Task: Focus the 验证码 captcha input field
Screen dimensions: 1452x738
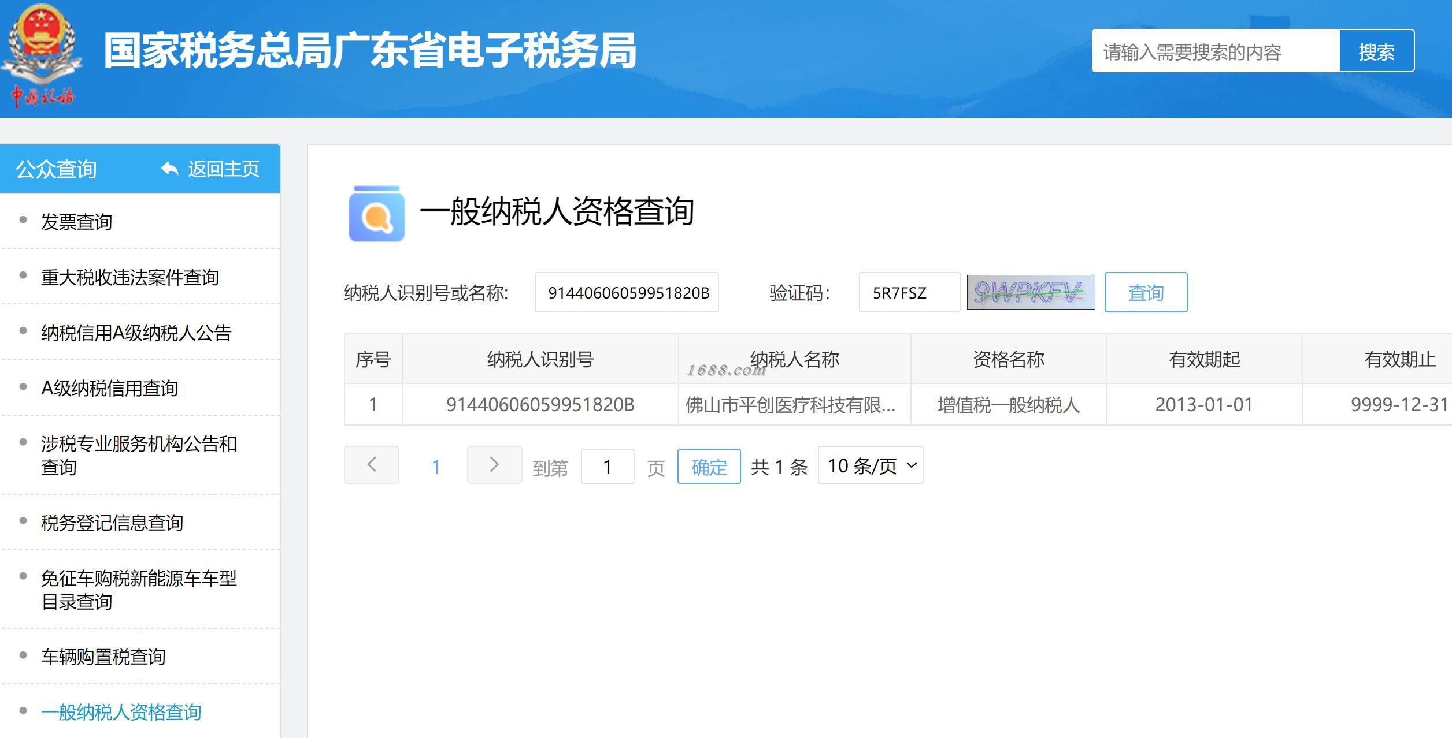Action: pyautogui.click(x=909, y=292)
